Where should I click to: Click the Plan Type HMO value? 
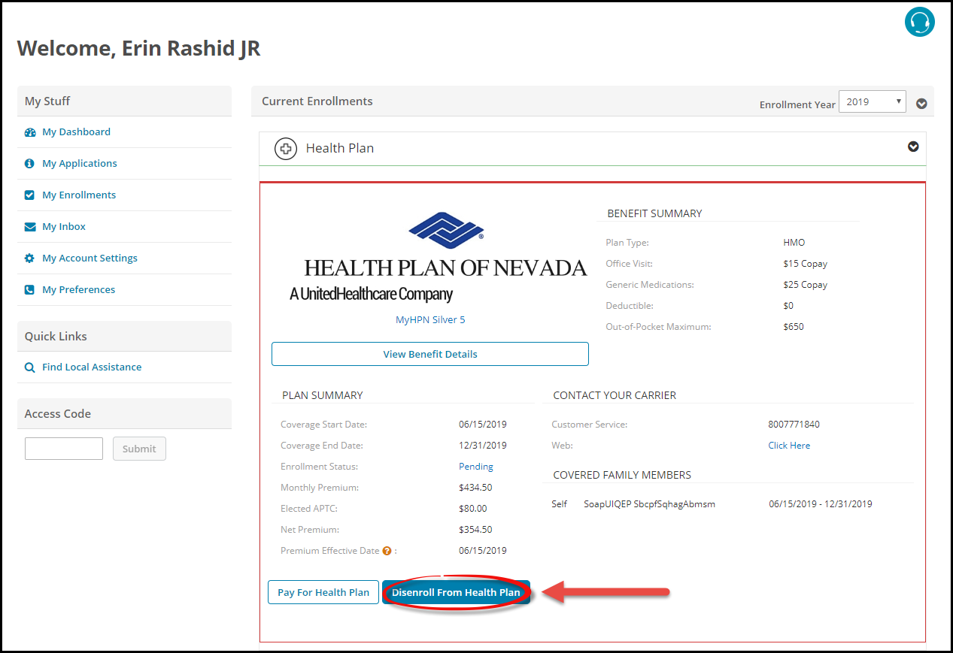[794, 243]
